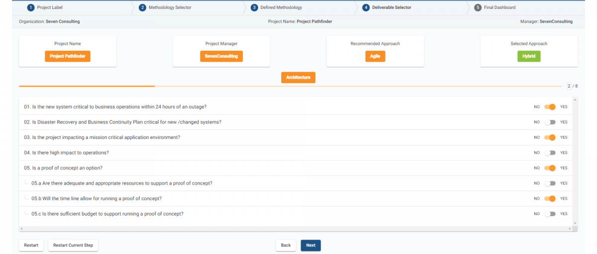597x254 pixels.
Task: Click the Back button
Action: pyautogui.click(x=286, y=245)
